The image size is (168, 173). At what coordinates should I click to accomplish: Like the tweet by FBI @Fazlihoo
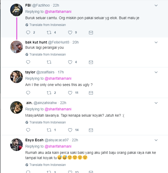tap(70, 33)
